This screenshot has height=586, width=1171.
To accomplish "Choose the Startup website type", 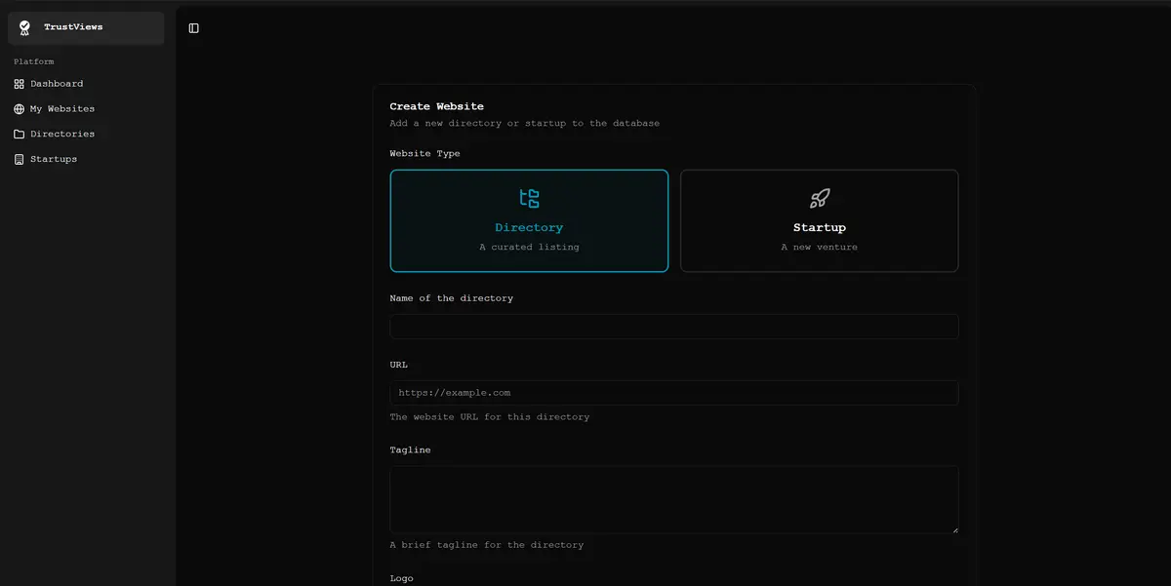I will [819, 220].
